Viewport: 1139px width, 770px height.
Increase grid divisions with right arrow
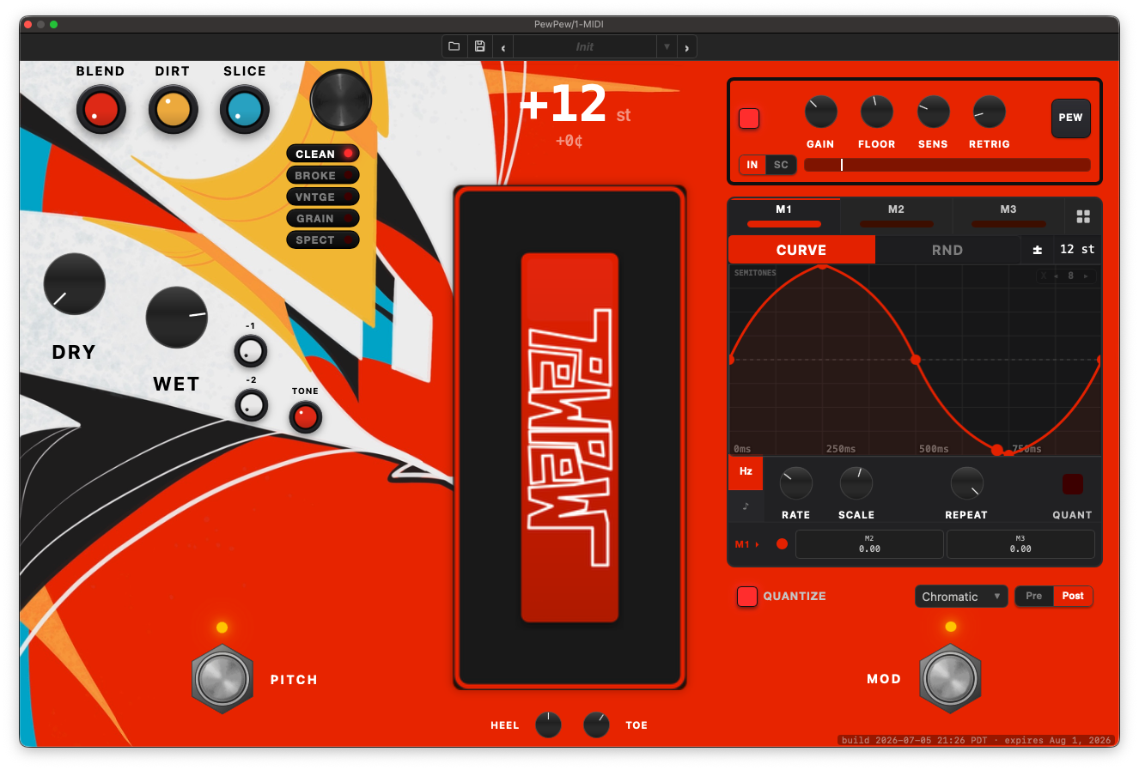(x=1086, y=276)
